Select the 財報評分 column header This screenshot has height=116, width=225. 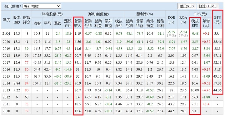[27, 20]
